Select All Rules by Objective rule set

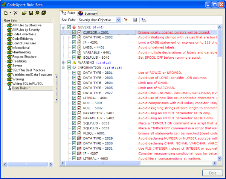click(27, 25)
